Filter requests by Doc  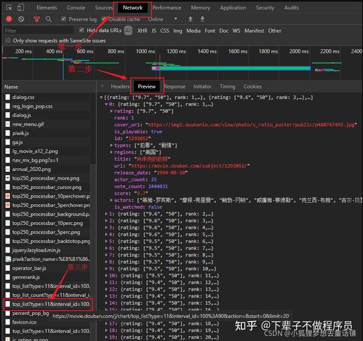224,31
